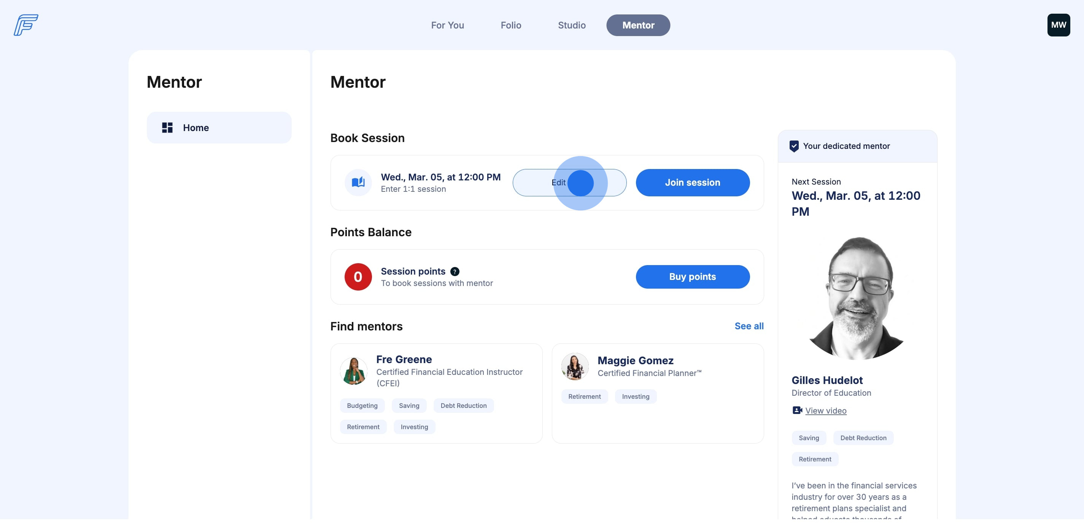Select the Mentor tab
The width and height of the screenshot is (1084, 526).
pos(638,25)
